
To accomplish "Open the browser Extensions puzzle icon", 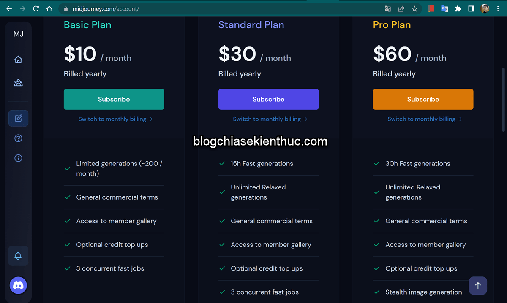I will point(458,8).
